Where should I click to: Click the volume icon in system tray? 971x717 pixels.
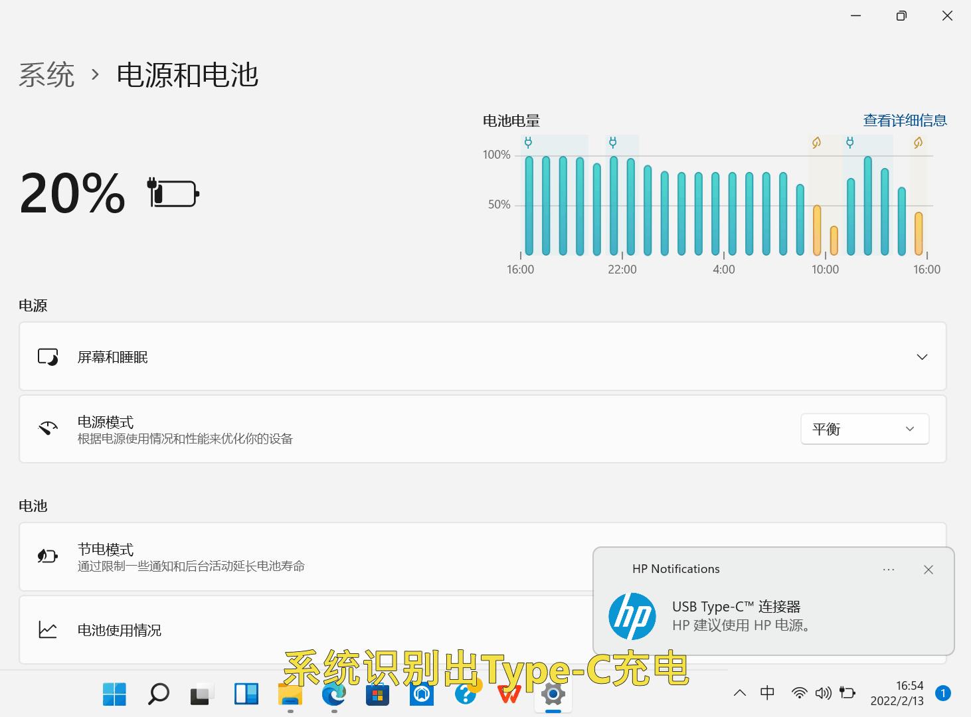pos(823,692)
